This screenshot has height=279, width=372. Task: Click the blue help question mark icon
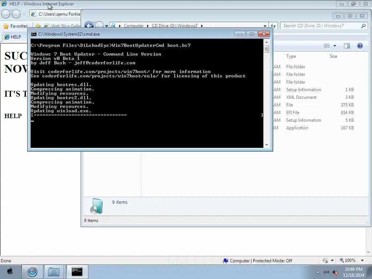(360, 46)
